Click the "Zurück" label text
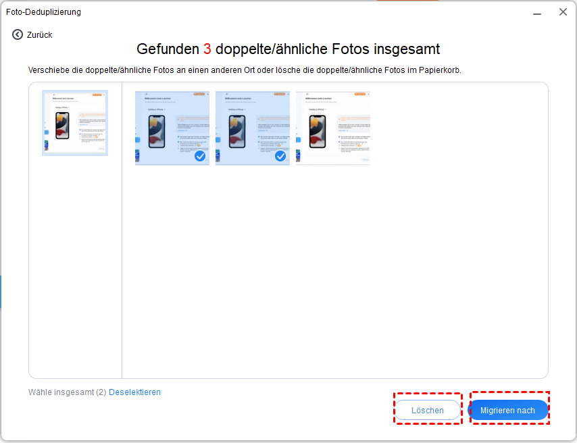 [39, 34]
